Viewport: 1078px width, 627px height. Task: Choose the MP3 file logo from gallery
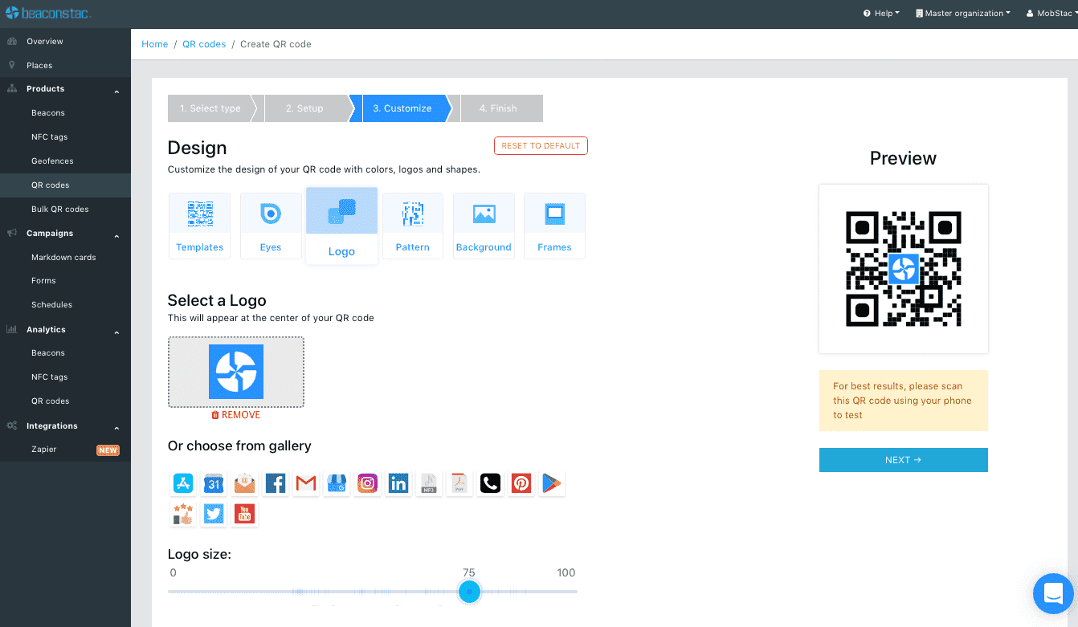coord(429,483)
